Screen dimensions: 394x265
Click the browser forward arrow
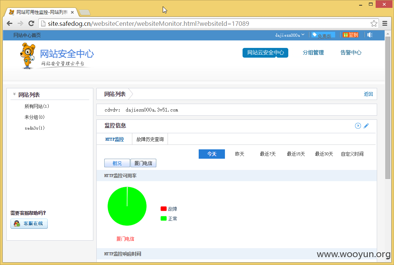[20, 23]
